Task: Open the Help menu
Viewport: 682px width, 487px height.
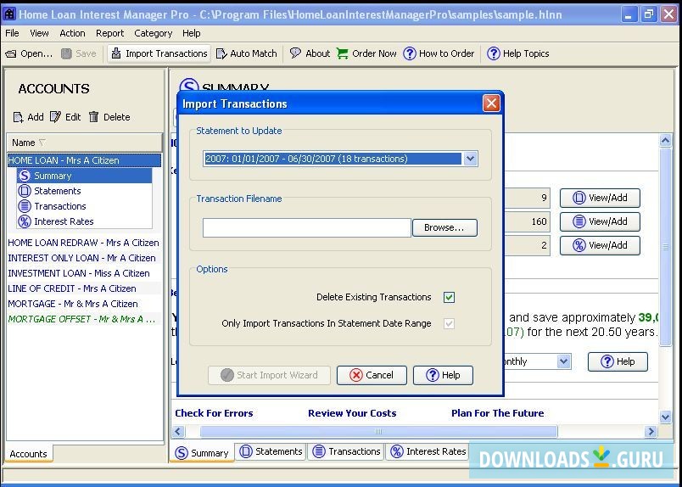Action: tap(191, 33)
